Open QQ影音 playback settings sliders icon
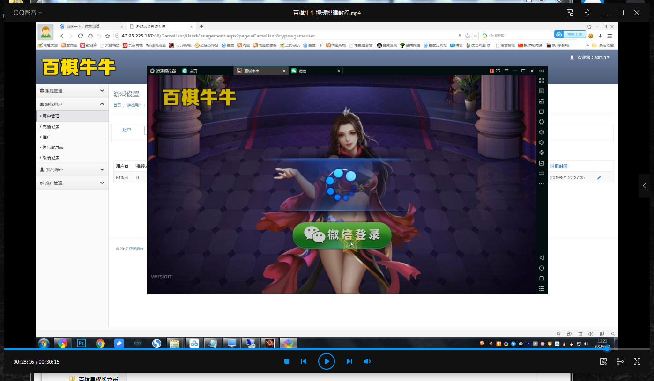Screen dimensions: 654x381 click(x=620, y=361)
